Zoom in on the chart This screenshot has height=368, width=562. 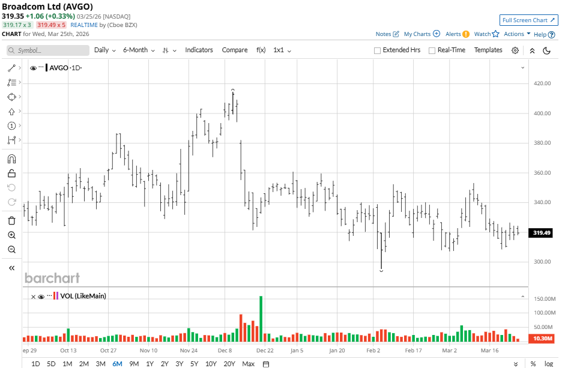11,235
